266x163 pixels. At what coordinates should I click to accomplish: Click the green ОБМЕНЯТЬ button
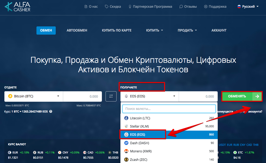[x=242, y=96]
